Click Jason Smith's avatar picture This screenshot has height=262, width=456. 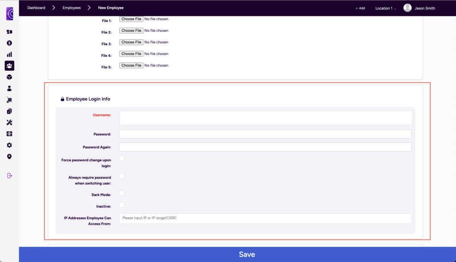point(407,8)
